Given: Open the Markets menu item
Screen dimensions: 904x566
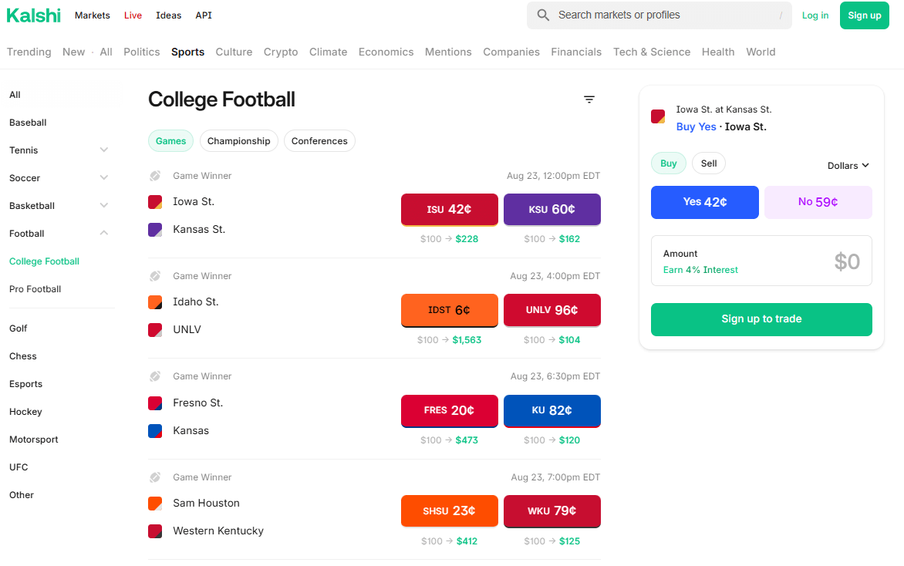Looking at the screenshot, I should pos(93,15).
